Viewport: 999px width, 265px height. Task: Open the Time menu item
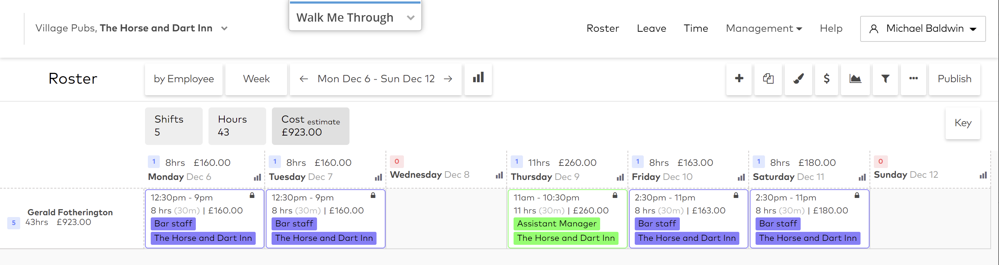point(695,28)
